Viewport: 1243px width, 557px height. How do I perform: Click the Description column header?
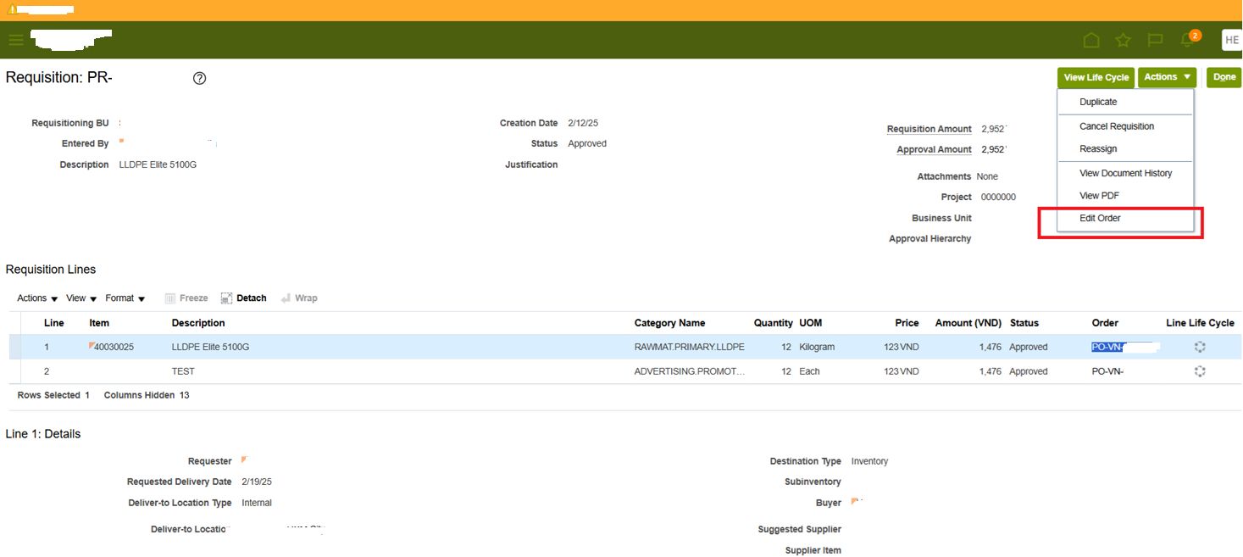point(198,323)
